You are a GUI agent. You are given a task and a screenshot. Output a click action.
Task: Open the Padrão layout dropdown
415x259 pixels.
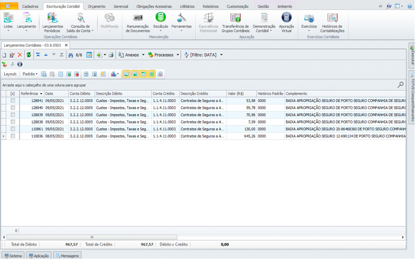pyautogui.click(x=30, y=74)
